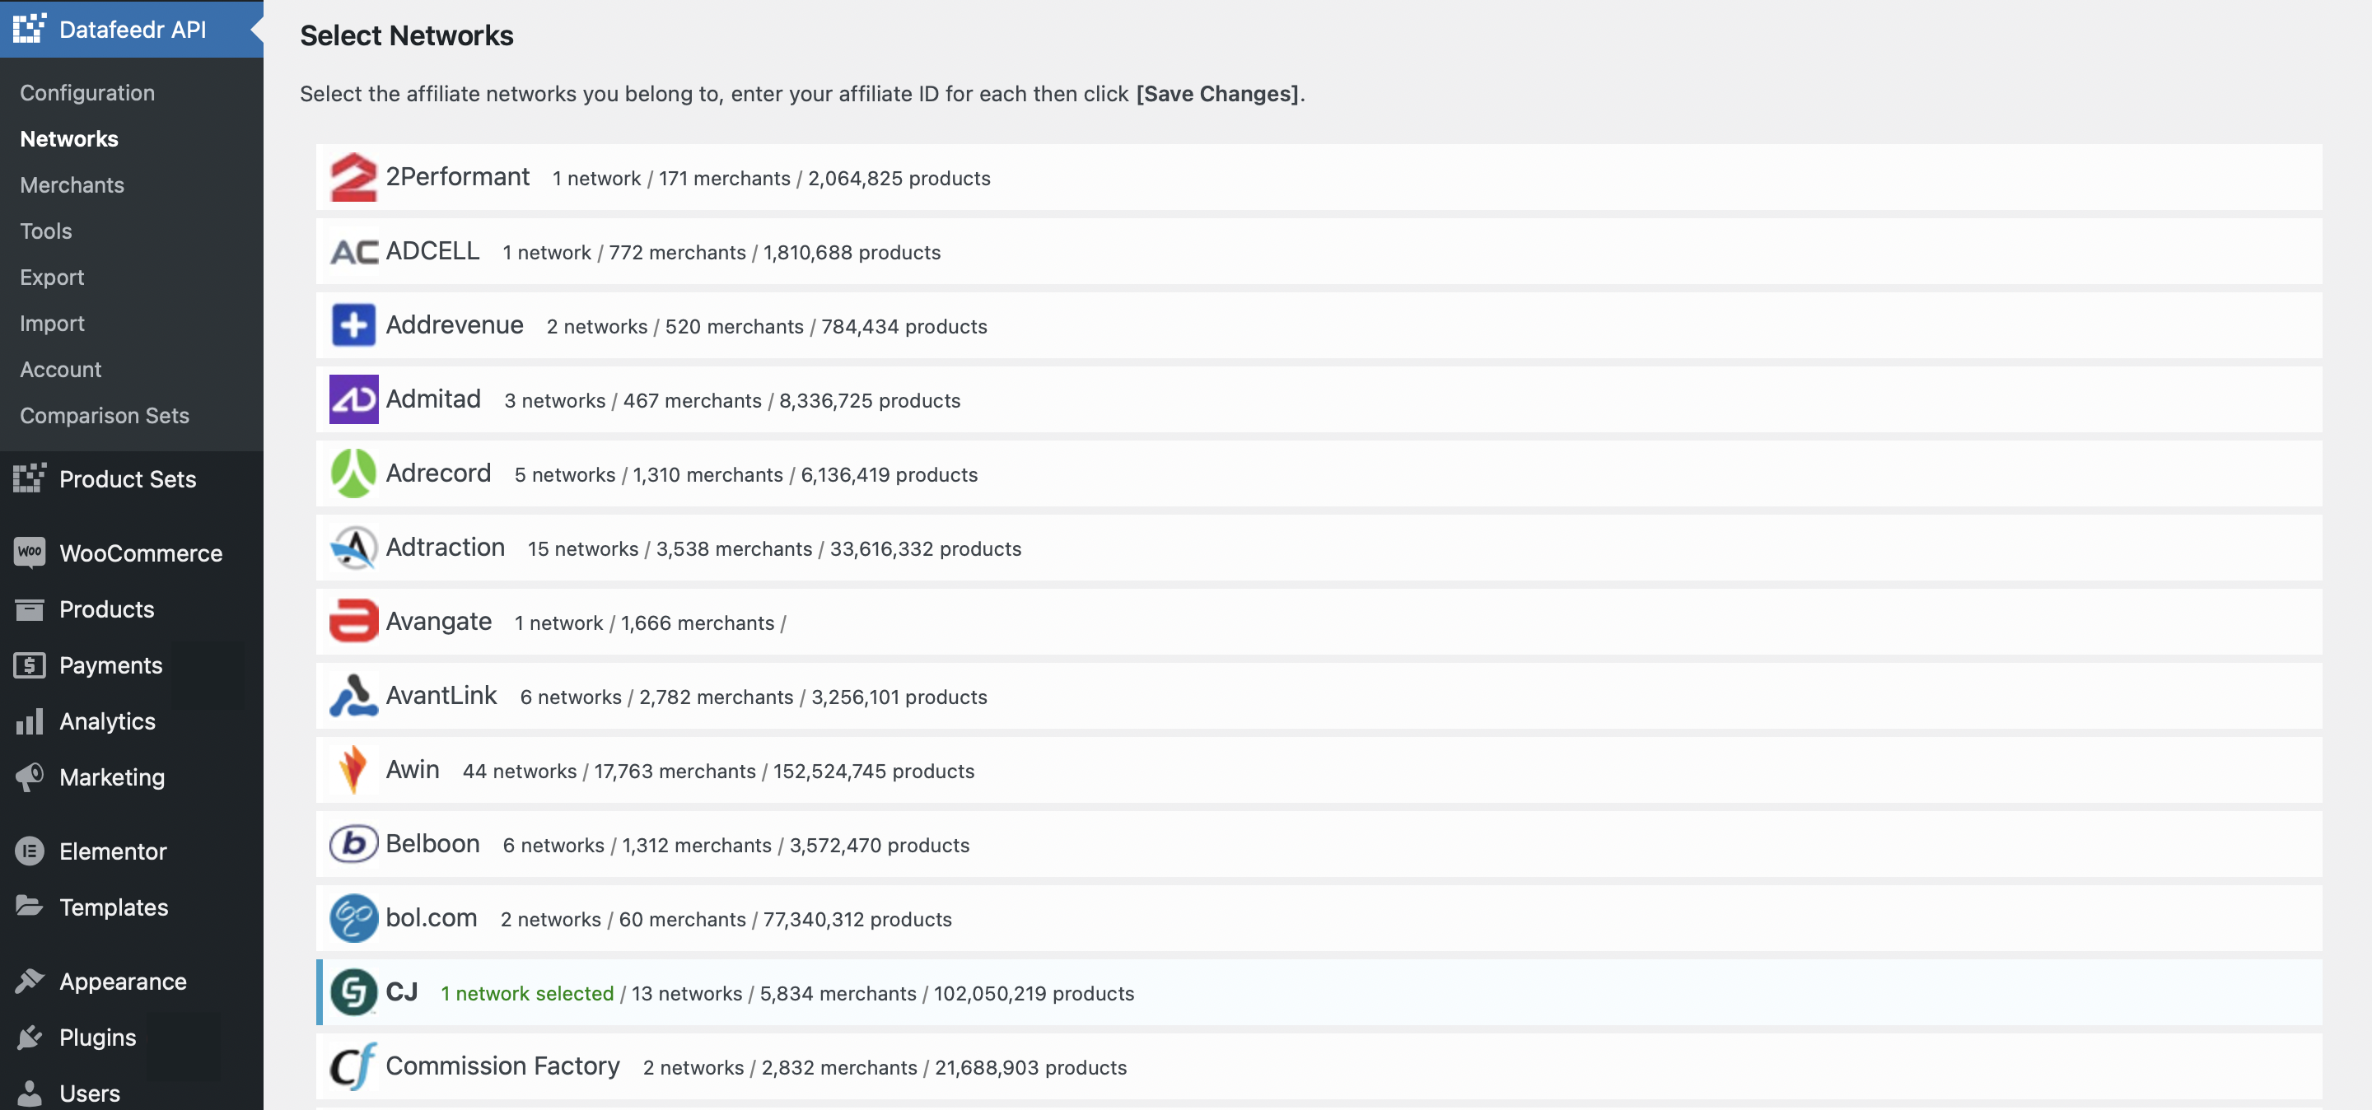
Task: Expand the bol.com network name
Action: pos(431,916)
